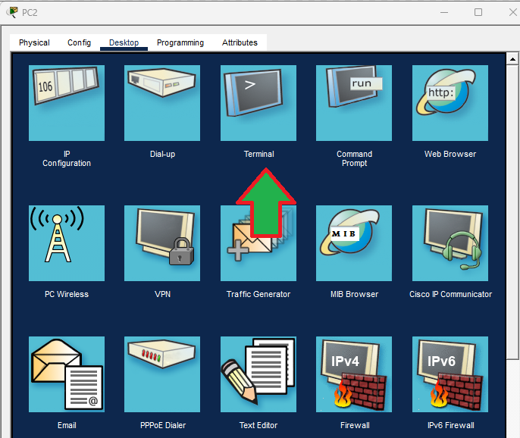
Task: Switch to the Config tab
Action: coord(79,42)
